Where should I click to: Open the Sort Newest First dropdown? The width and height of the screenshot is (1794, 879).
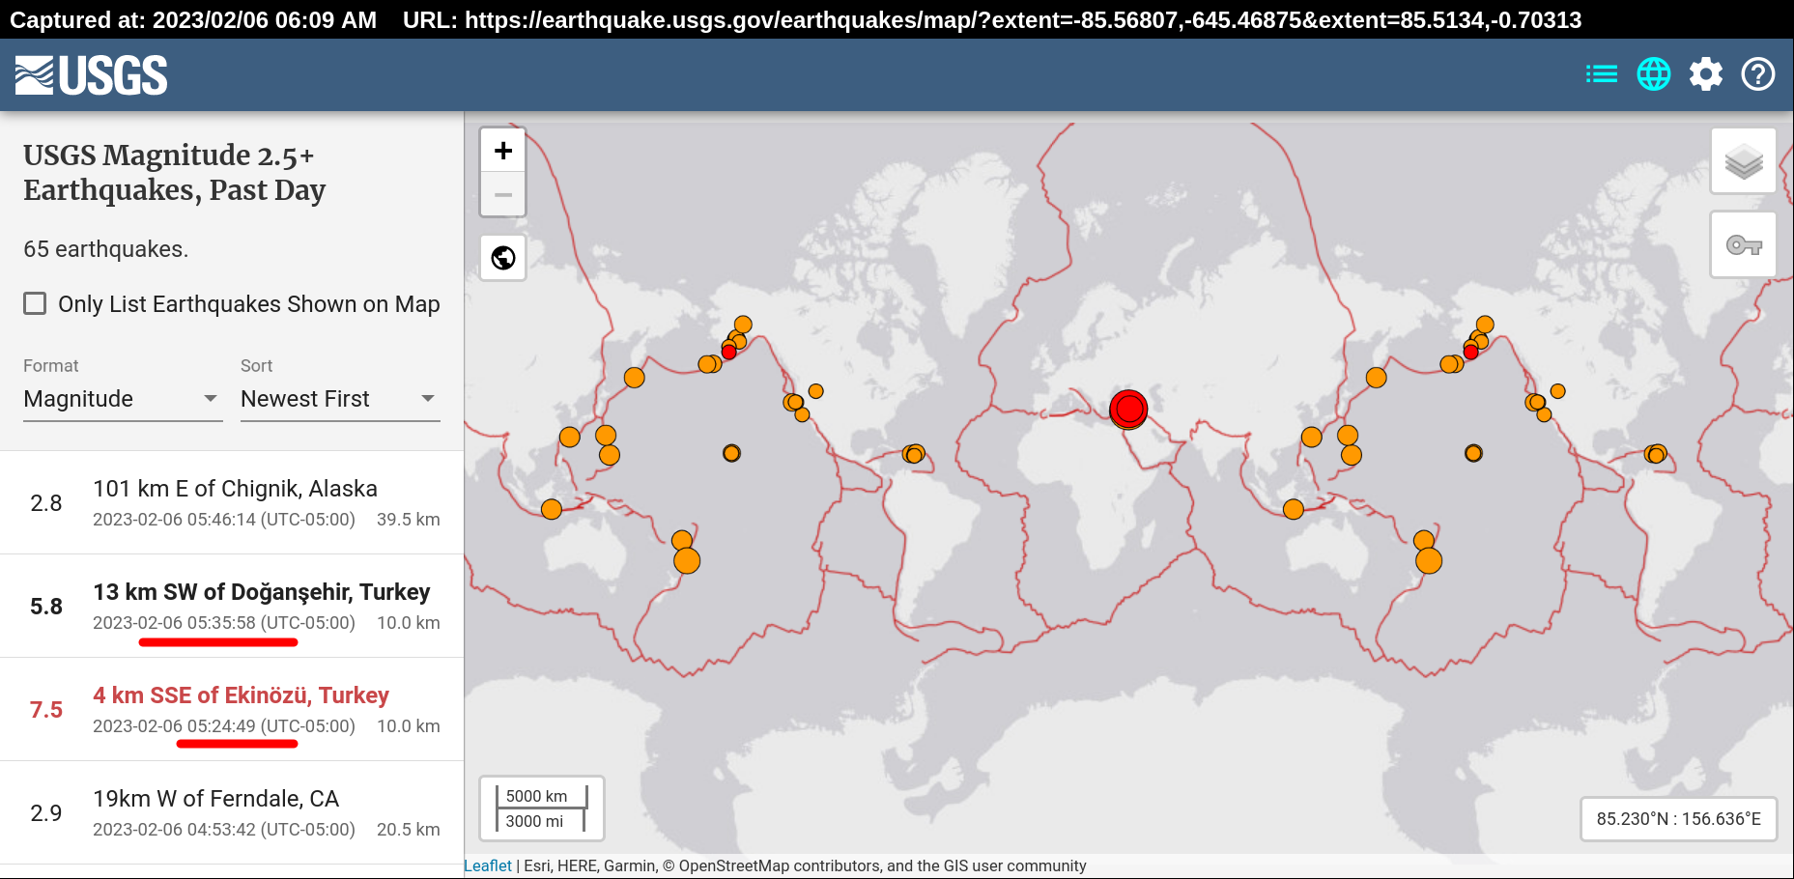point(340,399)
